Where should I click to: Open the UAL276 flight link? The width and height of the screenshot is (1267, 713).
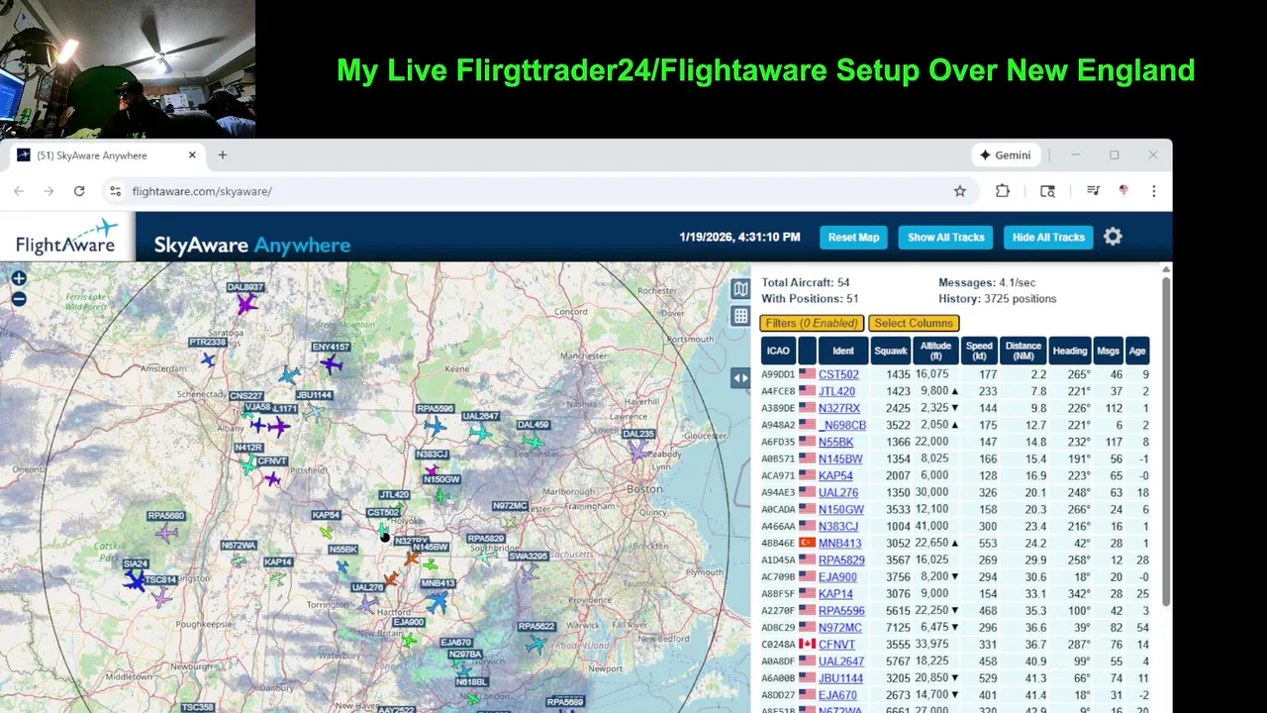pyautogui.click(x=838, y=492)
